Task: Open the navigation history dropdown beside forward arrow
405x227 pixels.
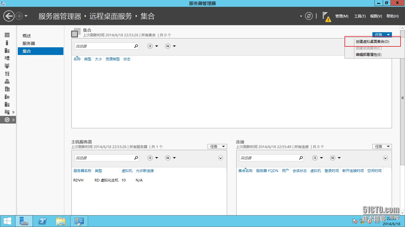Action: point(26,16)
